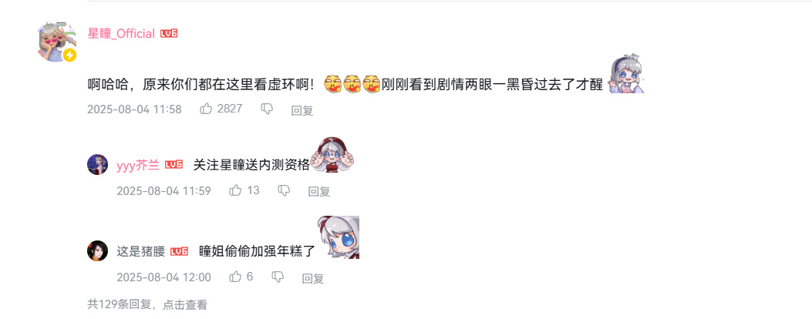Viewport: 812px width, 319px height.
Task: Open yyy芥兰's small avatar
Action: (x=97, y=165)
